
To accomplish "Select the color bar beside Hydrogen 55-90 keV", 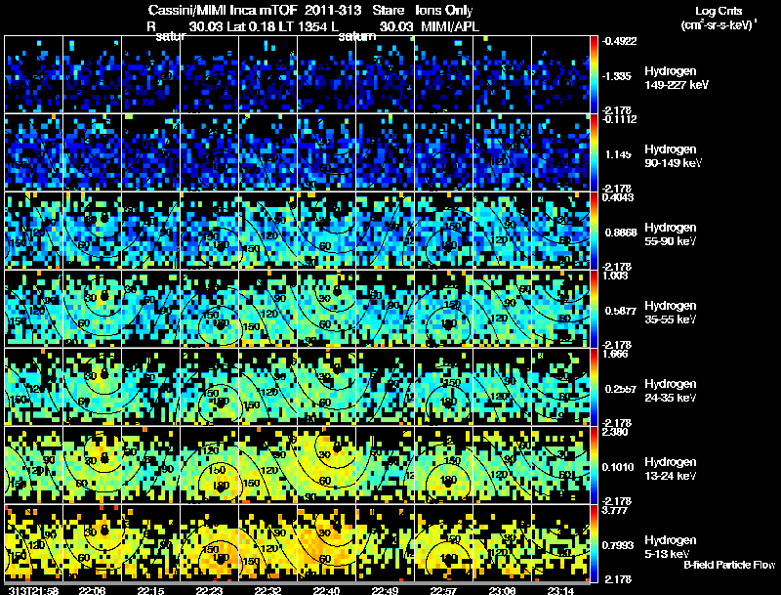I will click(x=594, y=231).
